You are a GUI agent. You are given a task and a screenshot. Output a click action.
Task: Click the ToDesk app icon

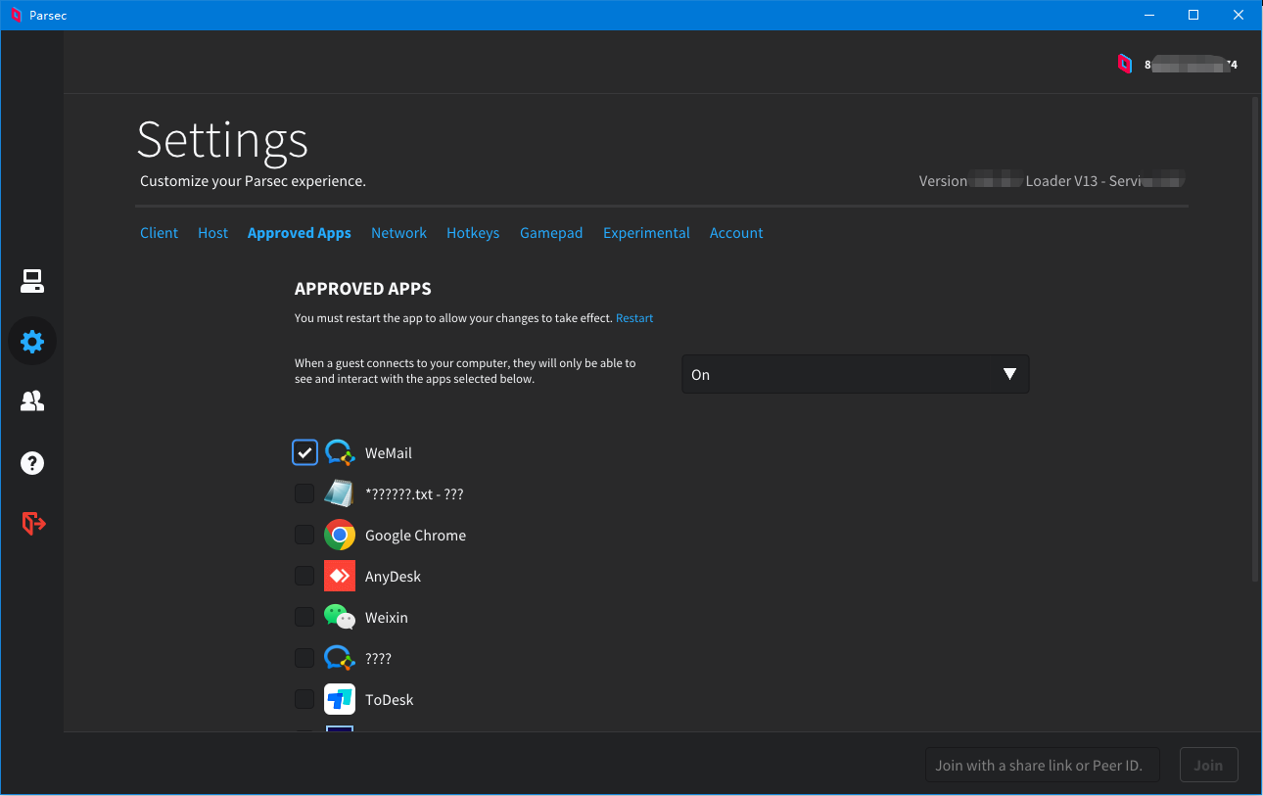point(340,699)
